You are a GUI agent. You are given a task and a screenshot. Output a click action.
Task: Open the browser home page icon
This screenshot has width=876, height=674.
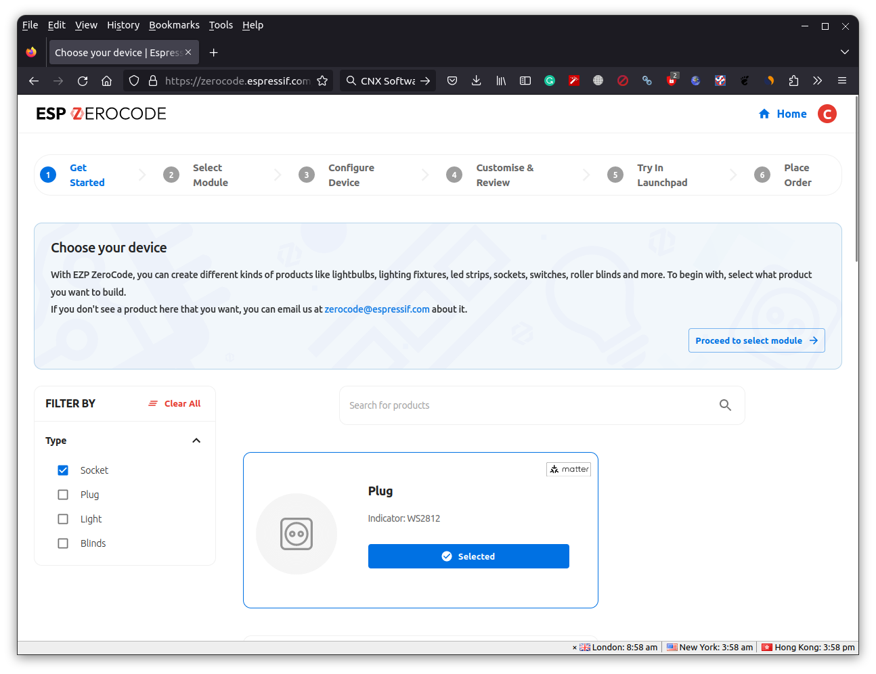click(107, 81)
